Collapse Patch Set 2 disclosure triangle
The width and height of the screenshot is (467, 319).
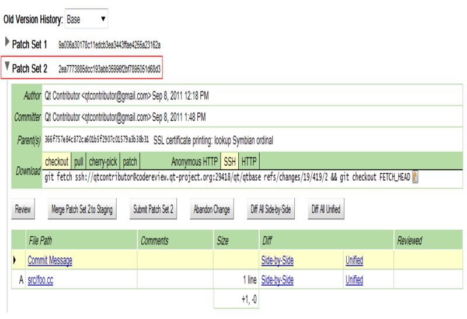(x=8, y=68)
